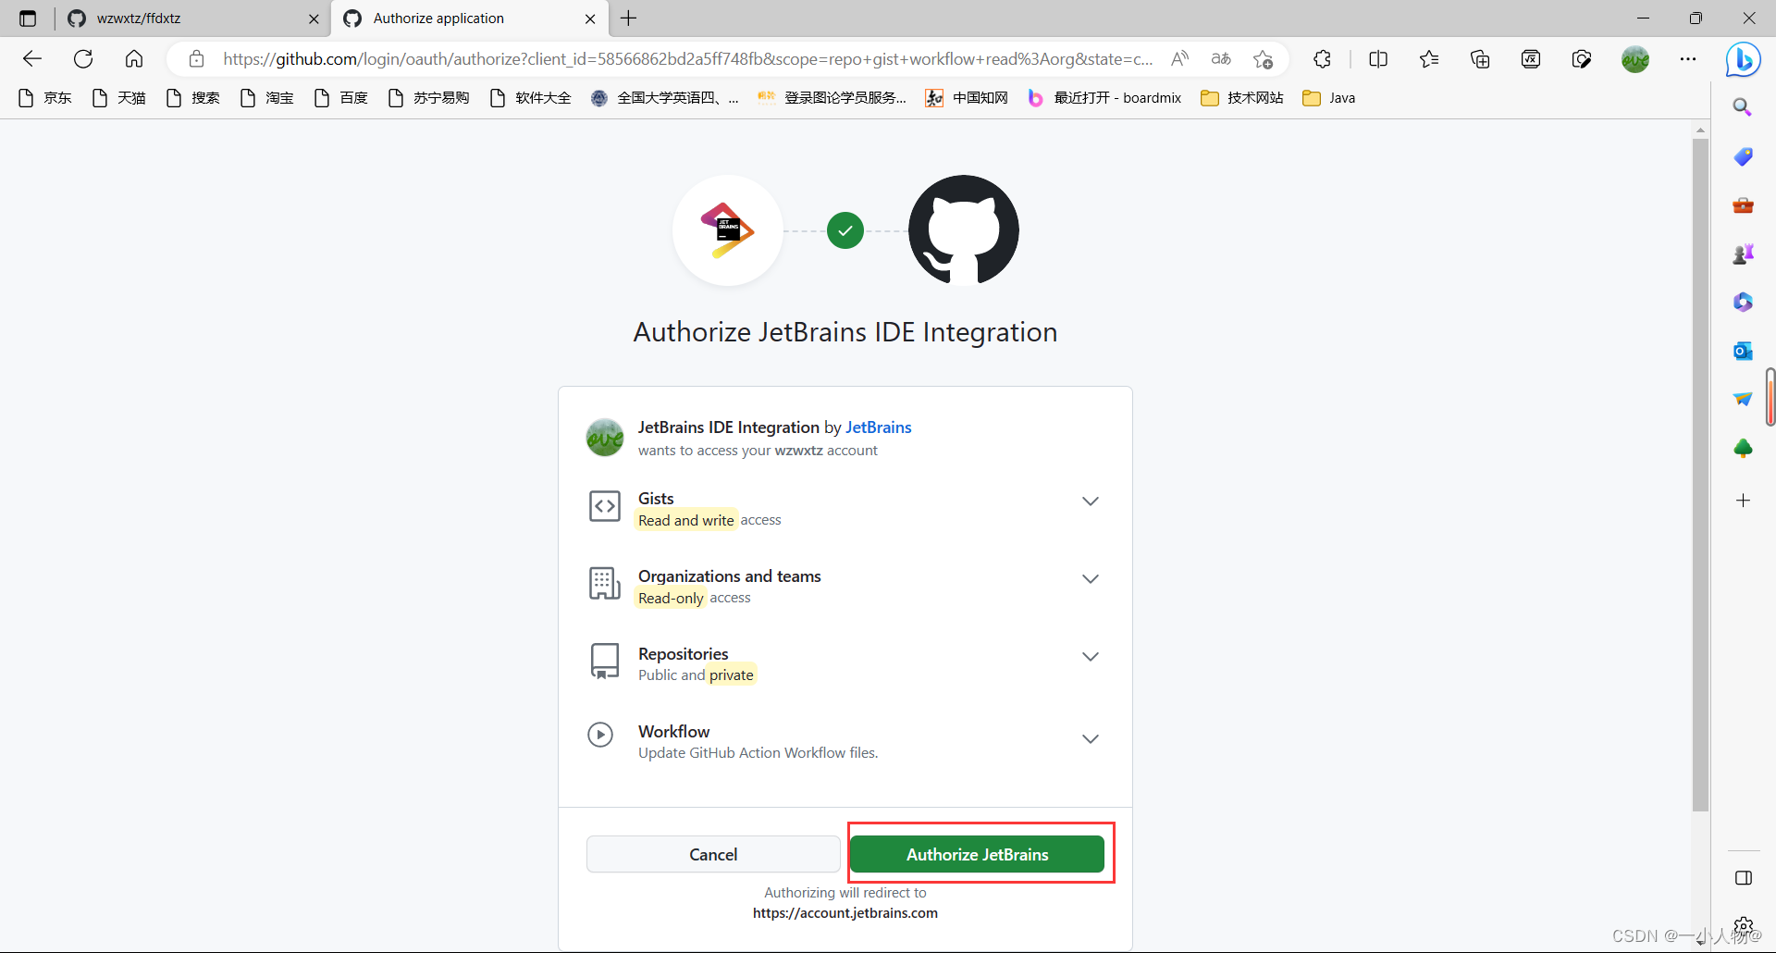The height and width of the screenshot is (953, 1776).
Task: Reload the current page
Action: click(x=83, y=59)
